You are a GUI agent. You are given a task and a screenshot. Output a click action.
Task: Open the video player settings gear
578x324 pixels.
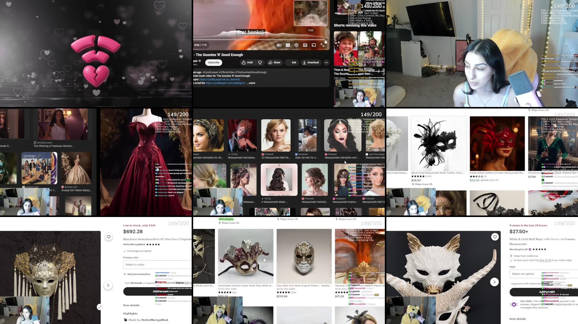296,45
